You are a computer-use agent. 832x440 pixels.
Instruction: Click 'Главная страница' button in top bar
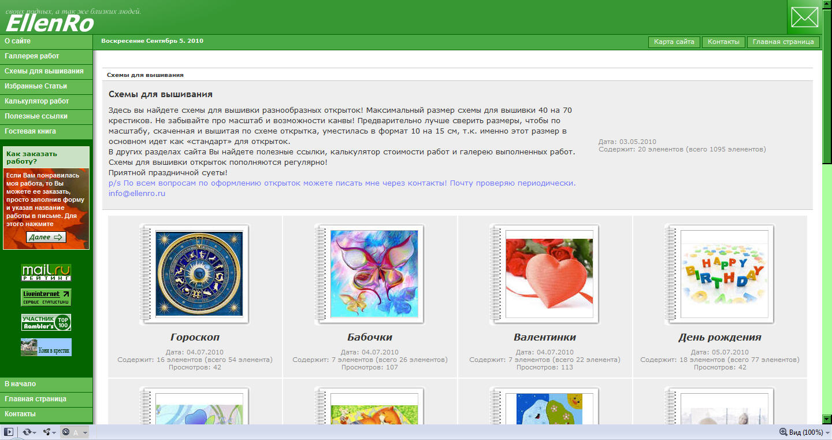click(783, 42)
